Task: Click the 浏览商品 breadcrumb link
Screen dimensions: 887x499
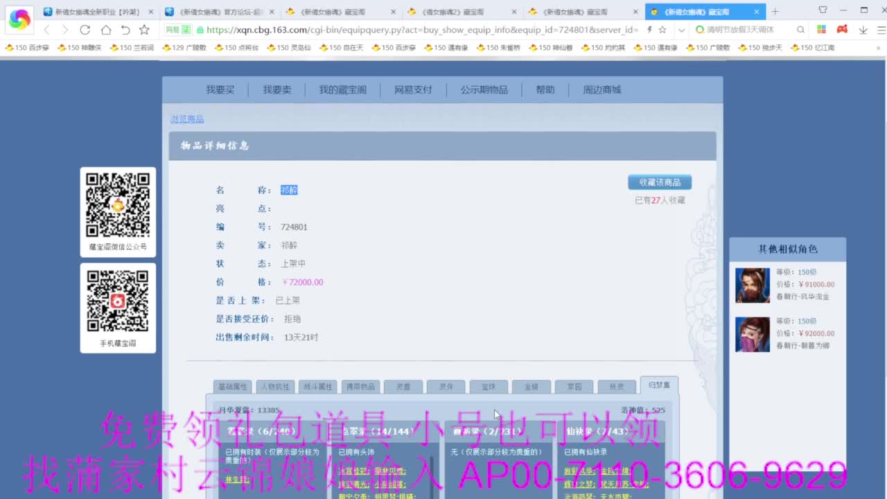Action: click(187, 119)
